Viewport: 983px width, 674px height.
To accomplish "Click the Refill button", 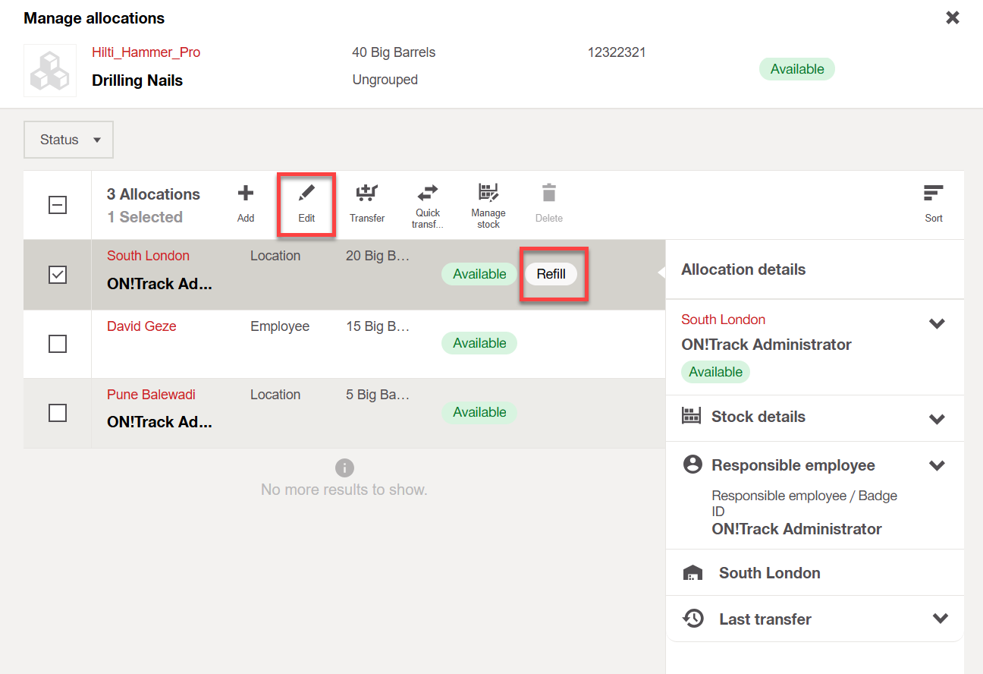I will 551,274.
